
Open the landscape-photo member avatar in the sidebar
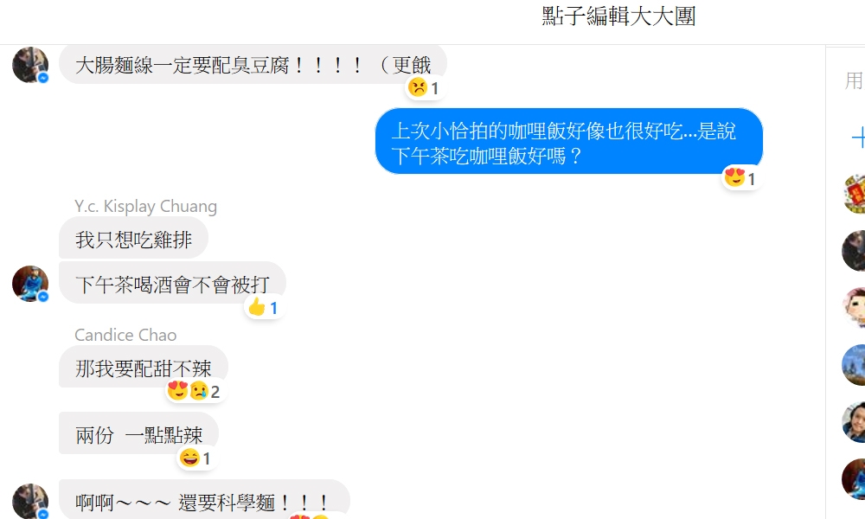coord(854,364)
